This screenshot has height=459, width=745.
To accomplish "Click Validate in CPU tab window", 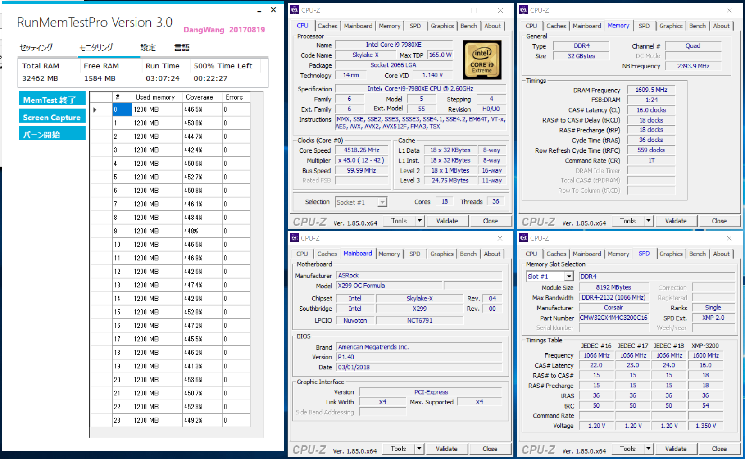I will pyautogui.click(x=447, y=221).
